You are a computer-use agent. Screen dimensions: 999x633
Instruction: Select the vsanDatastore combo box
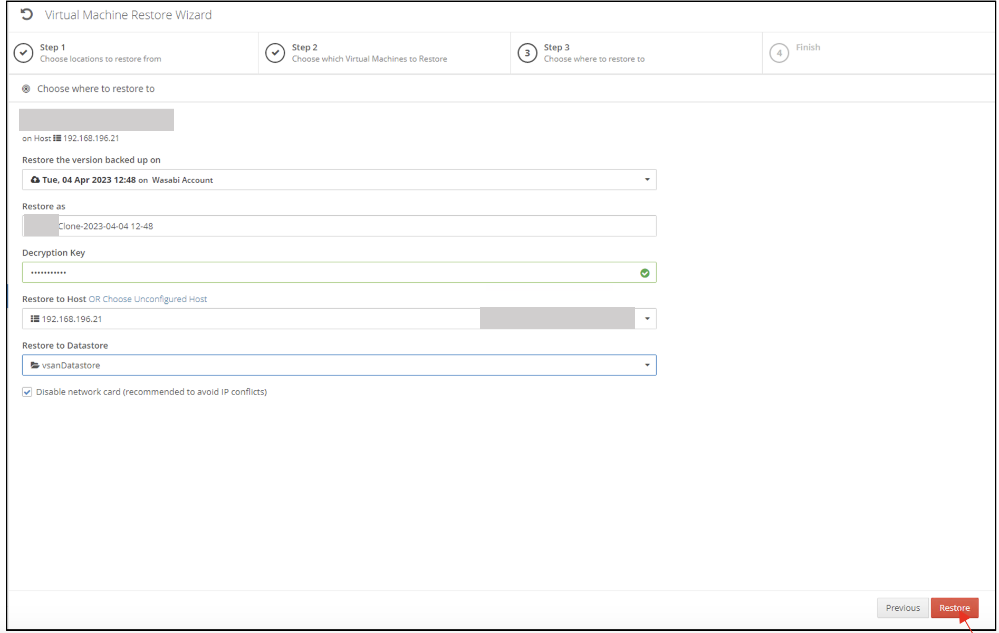[x=339, y=365]
